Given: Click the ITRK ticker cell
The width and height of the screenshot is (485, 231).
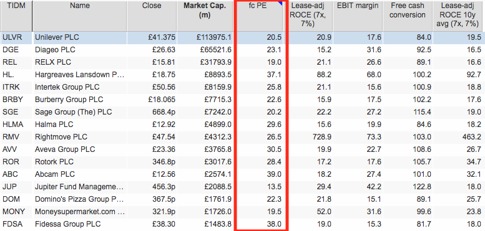Looking at the screenshot, I should pyautogui.click(x=11, y=87).
